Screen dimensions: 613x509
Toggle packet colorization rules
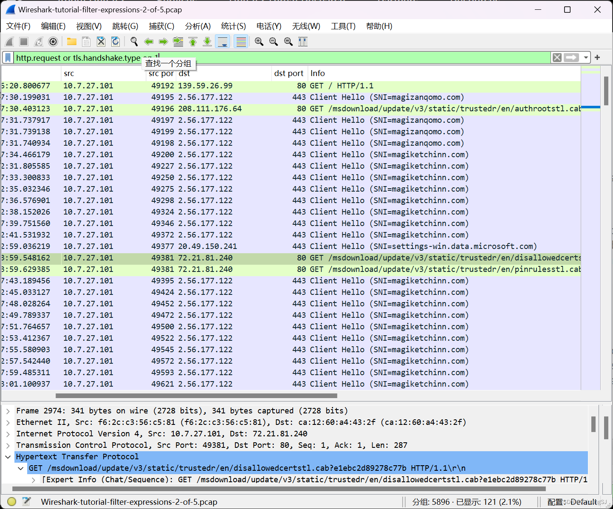pyautogui.click(x=241, y=42)
